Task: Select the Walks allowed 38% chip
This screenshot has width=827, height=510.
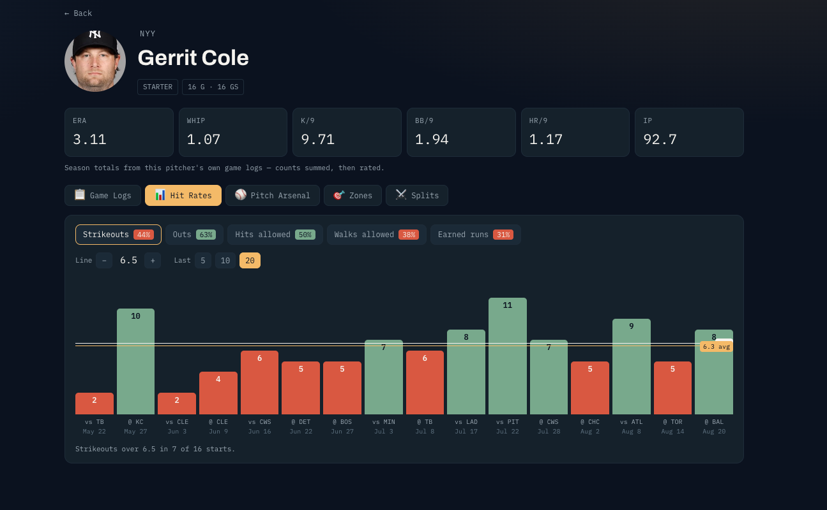Action: tap(377, 235)
